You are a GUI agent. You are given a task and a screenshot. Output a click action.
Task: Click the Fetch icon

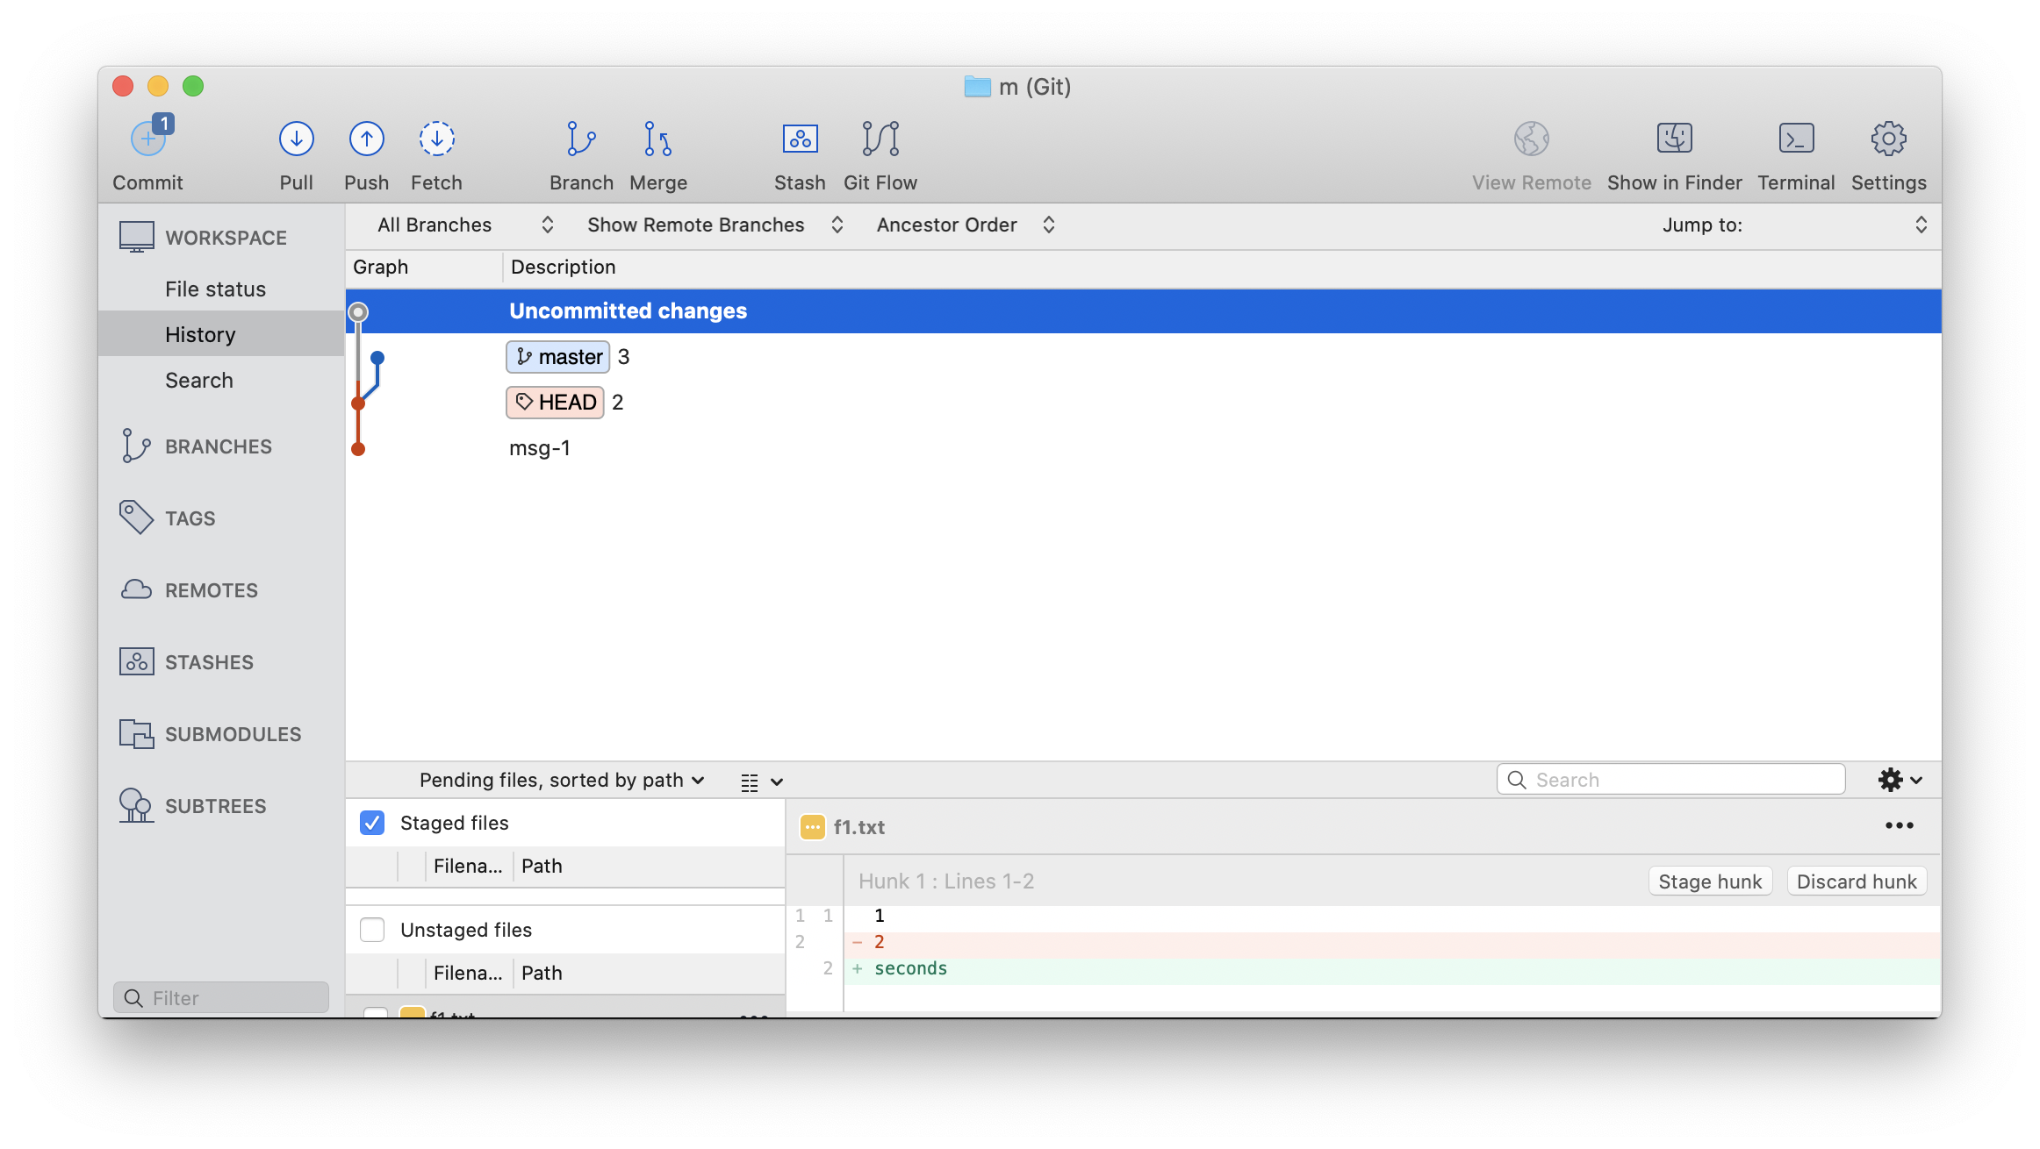436,139
